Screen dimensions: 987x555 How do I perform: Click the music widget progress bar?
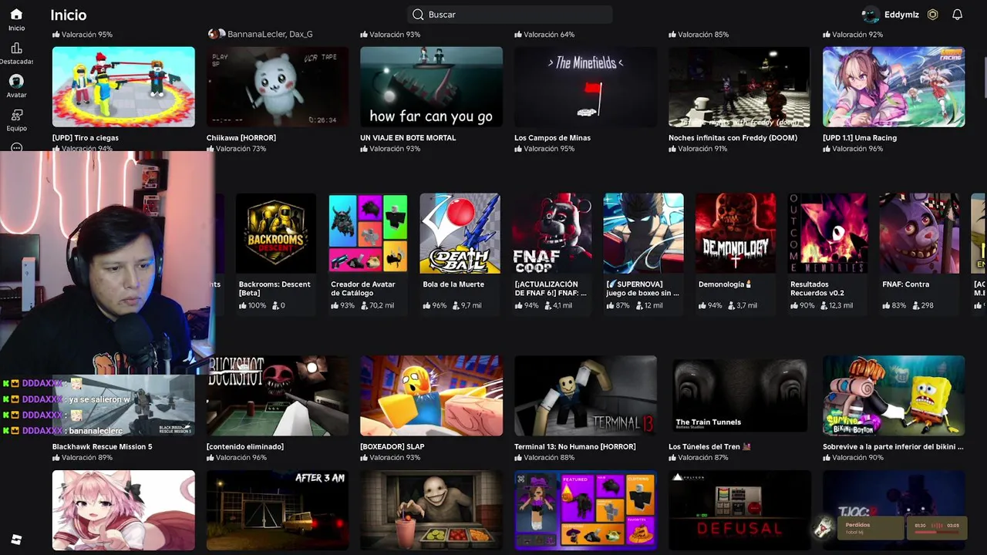[937, 531]
